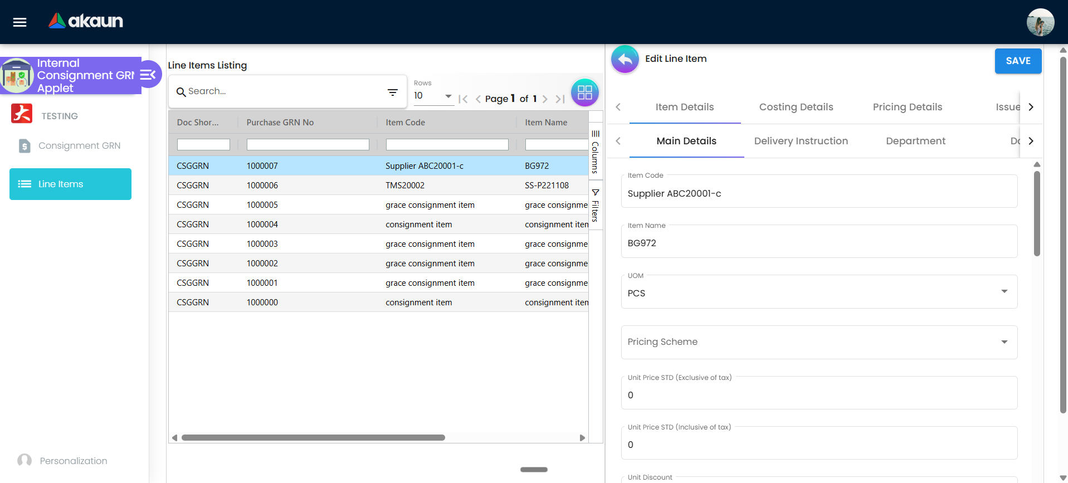
Task: Expand the Rows per page dropdown
Action: click(x=433, y=96)
